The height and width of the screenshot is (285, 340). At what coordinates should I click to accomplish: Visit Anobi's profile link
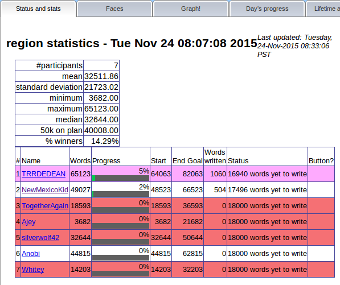click(31, 253)
